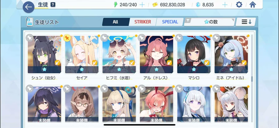Open the filter funnel beside sort
Image resolution: width=279 pixels, height=128 pixels.
(188, 21)
